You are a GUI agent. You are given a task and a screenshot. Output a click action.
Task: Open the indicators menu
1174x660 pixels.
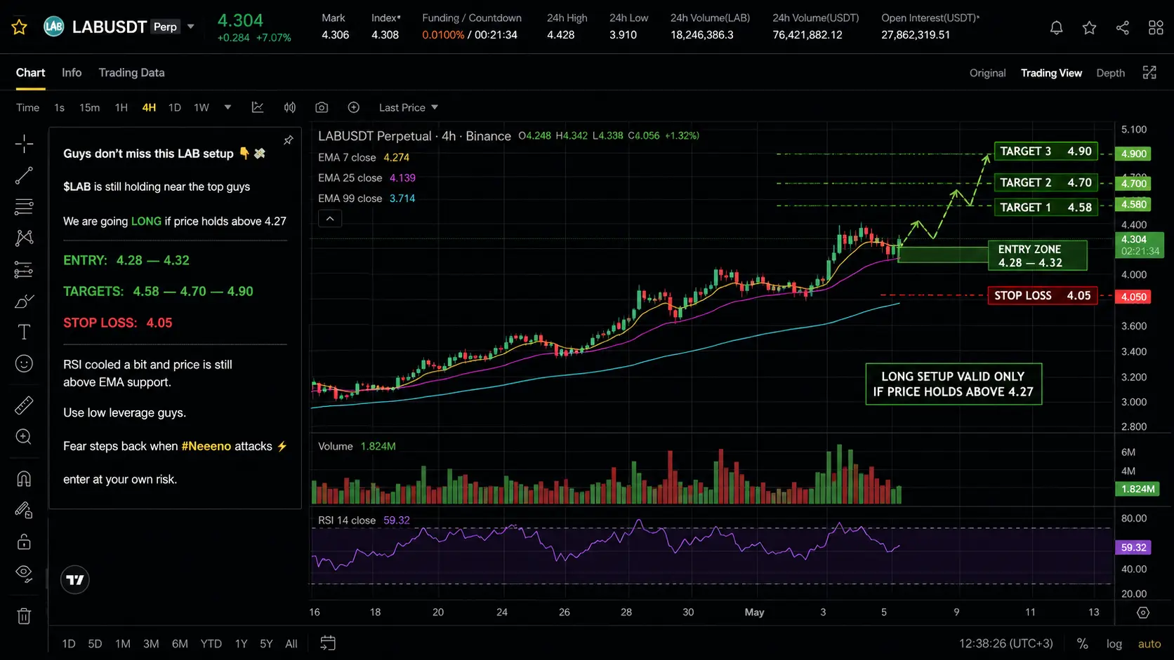289,107
